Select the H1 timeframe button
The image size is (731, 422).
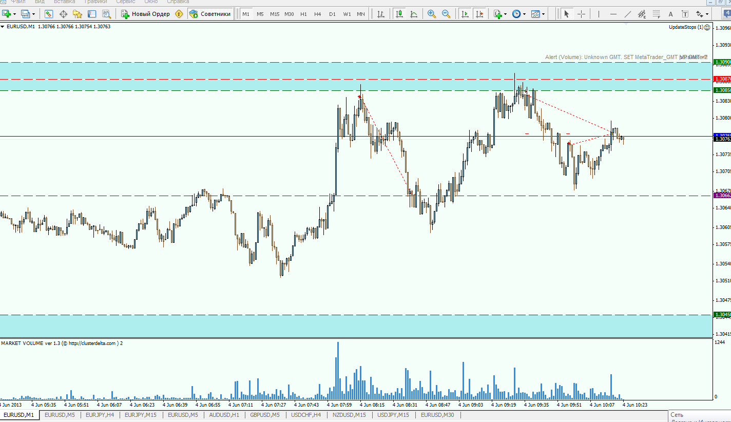point(303,14)
